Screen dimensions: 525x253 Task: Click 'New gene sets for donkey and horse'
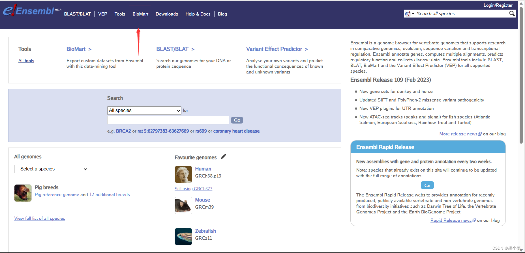point(396,91)
